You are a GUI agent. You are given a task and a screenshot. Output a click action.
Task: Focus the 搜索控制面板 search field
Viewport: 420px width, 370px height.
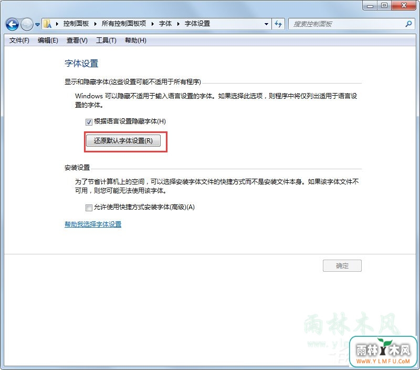point(351,24)
